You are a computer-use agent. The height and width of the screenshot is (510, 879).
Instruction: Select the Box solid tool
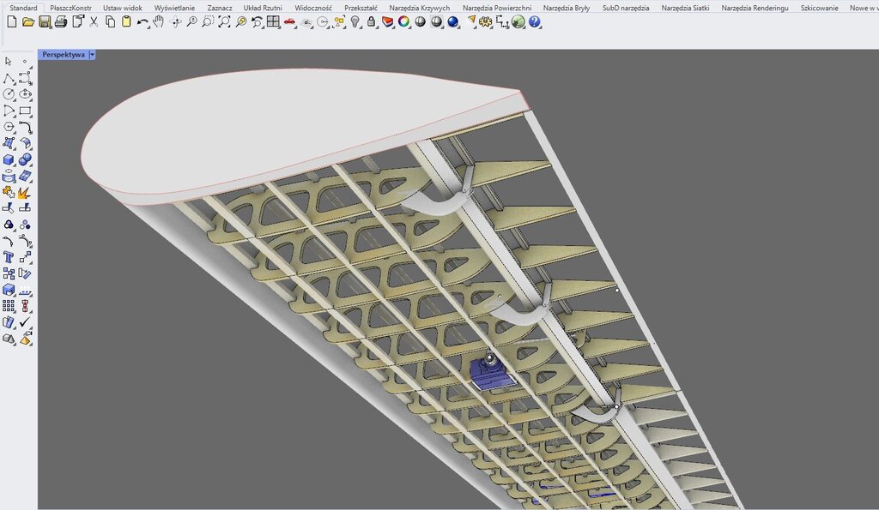pos(9,159)
